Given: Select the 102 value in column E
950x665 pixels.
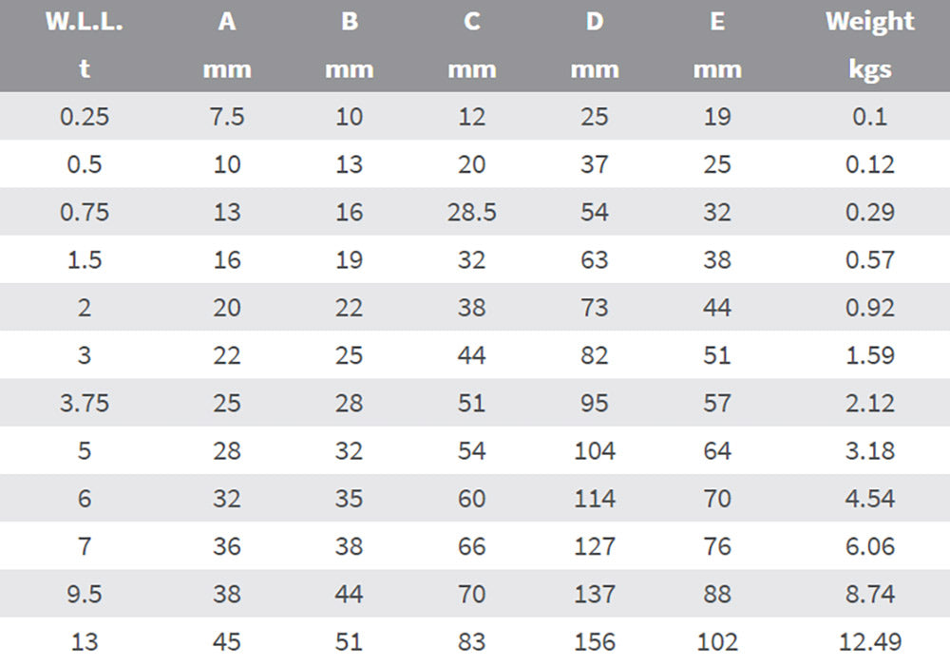Looking at the screenshot, I should [x=717, y=642].
